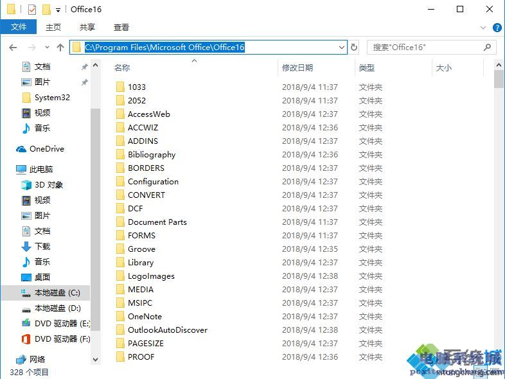
Task: Select the MSIPC folder
Action: coord(140,303)
